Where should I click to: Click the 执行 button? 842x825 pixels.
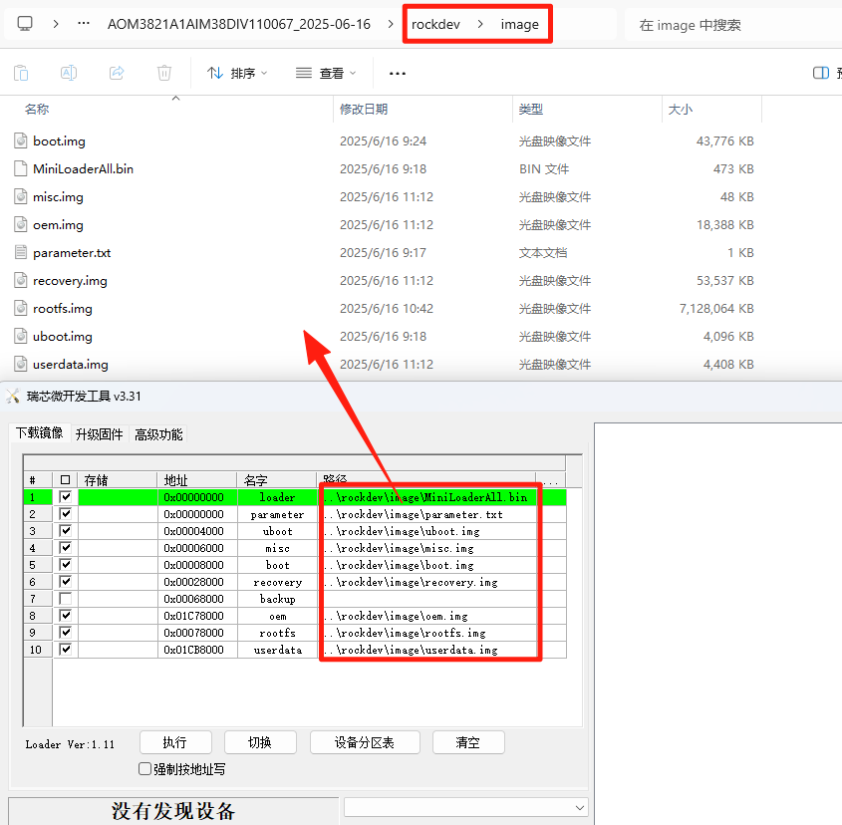coord(174,742)
